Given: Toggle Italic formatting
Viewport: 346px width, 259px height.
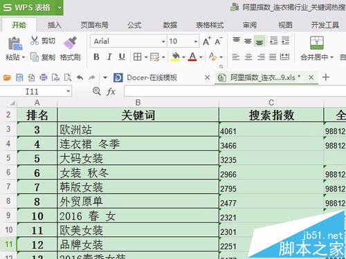Looking at the screenshot, I should (x=109, y=57).
